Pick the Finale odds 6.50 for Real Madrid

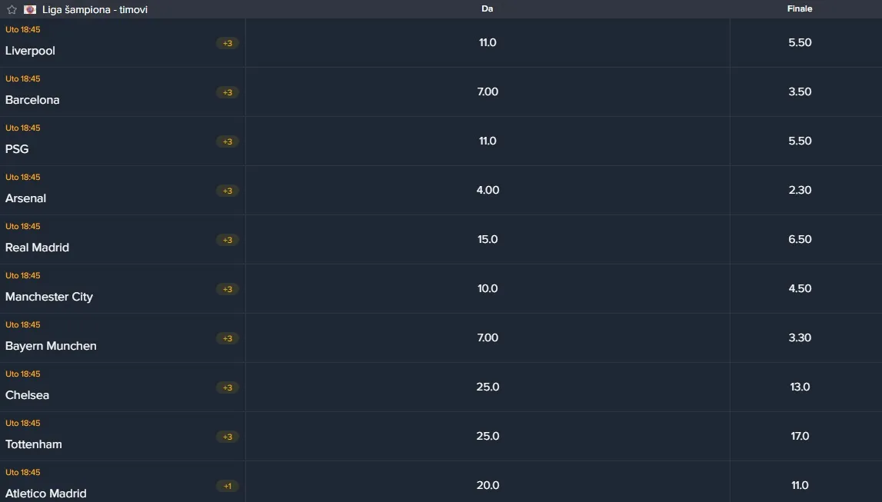click(x=800, y=240)
